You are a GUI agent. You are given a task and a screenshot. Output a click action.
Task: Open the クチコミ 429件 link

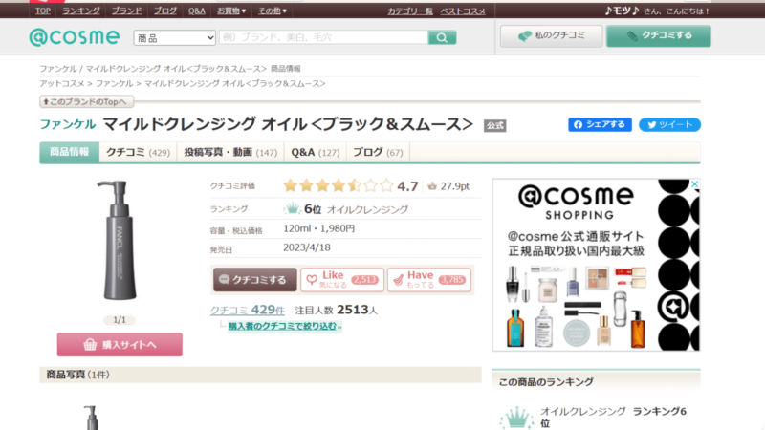pos(248,310)
